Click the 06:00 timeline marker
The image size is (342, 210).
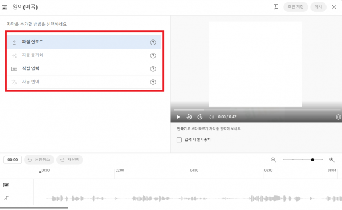pos(268,171)
